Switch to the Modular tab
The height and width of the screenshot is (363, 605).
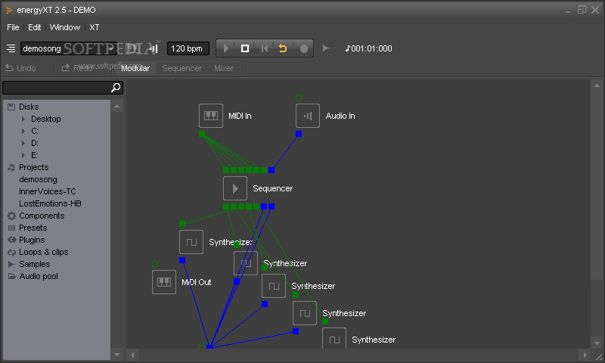pyautogui.click(x=135, y=68)
